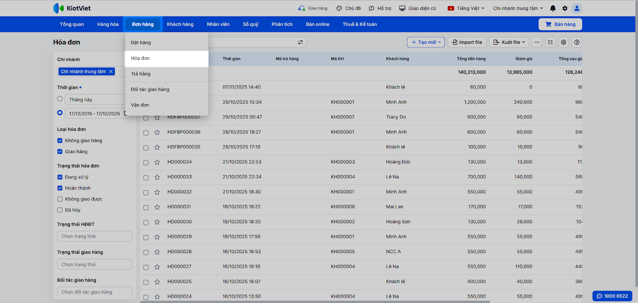Open the Xuất file dropdown
The image size is (638, 303).
tap(509, 42)
